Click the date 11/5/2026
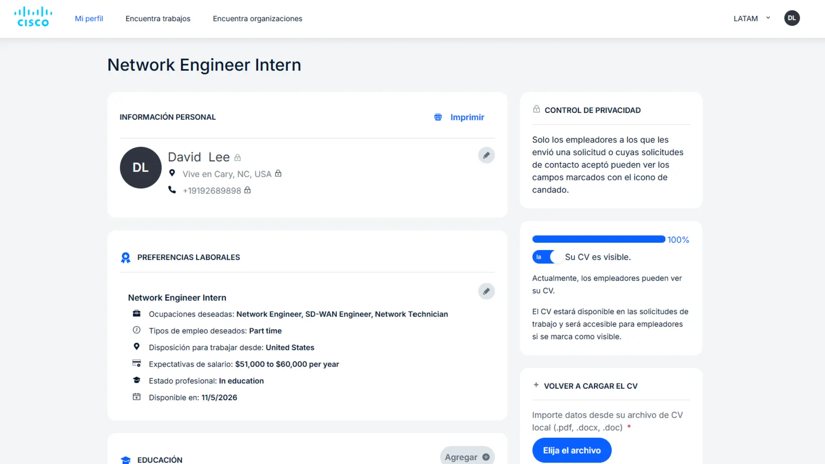 219,398
